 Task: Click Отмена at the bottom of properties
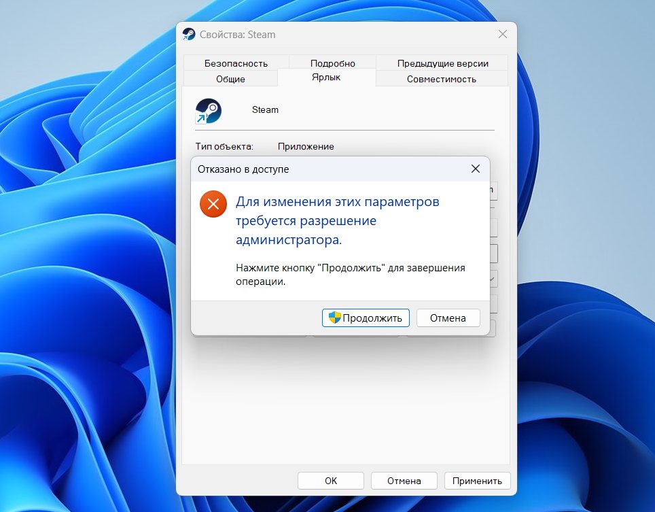point(404,481)
